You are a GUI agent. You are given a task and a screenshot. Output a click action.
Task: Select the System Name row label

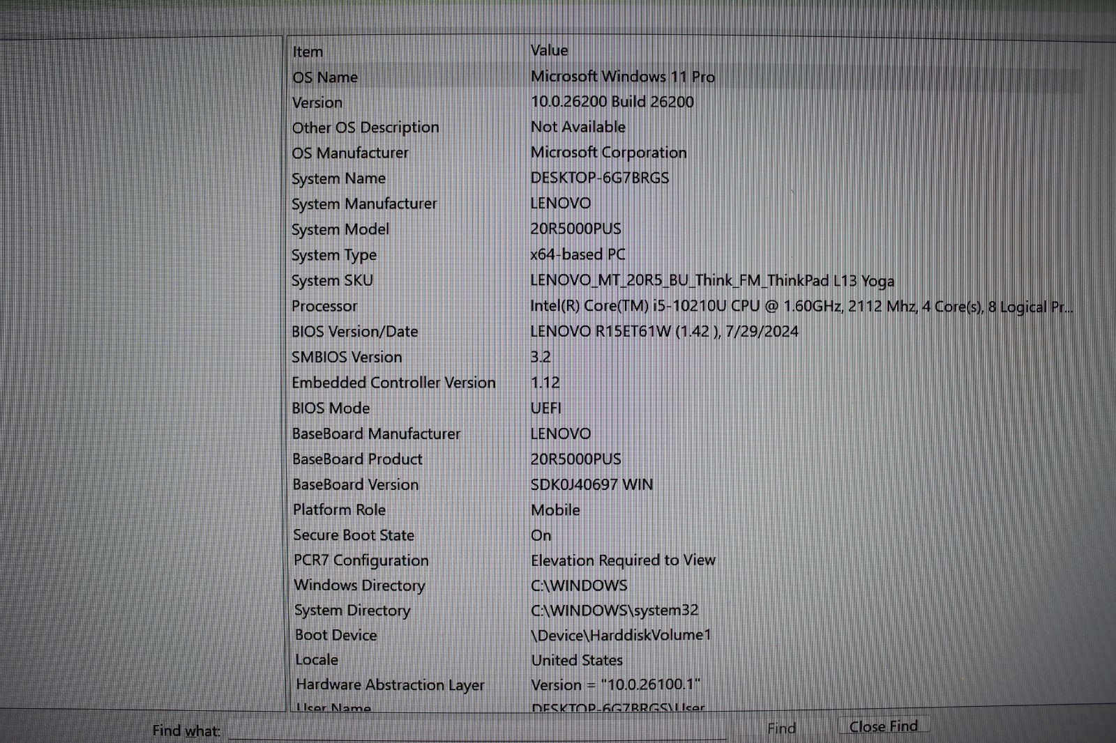[x=338, y=178]
